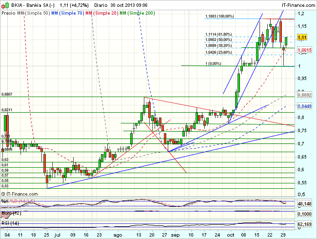This screenshot has width=317, height=239.
Task: Click the Diario 30 oct 2013 09:06 timestamp
Action: [121, 5]
